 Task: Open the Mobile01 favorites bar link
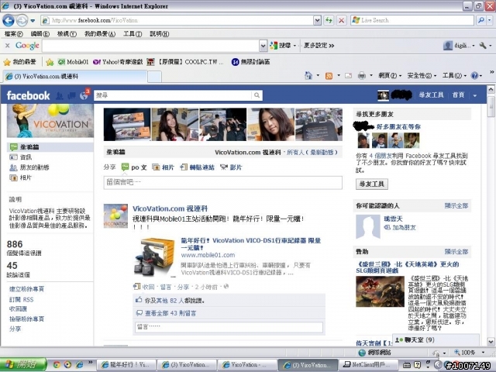tap(73, 62)
